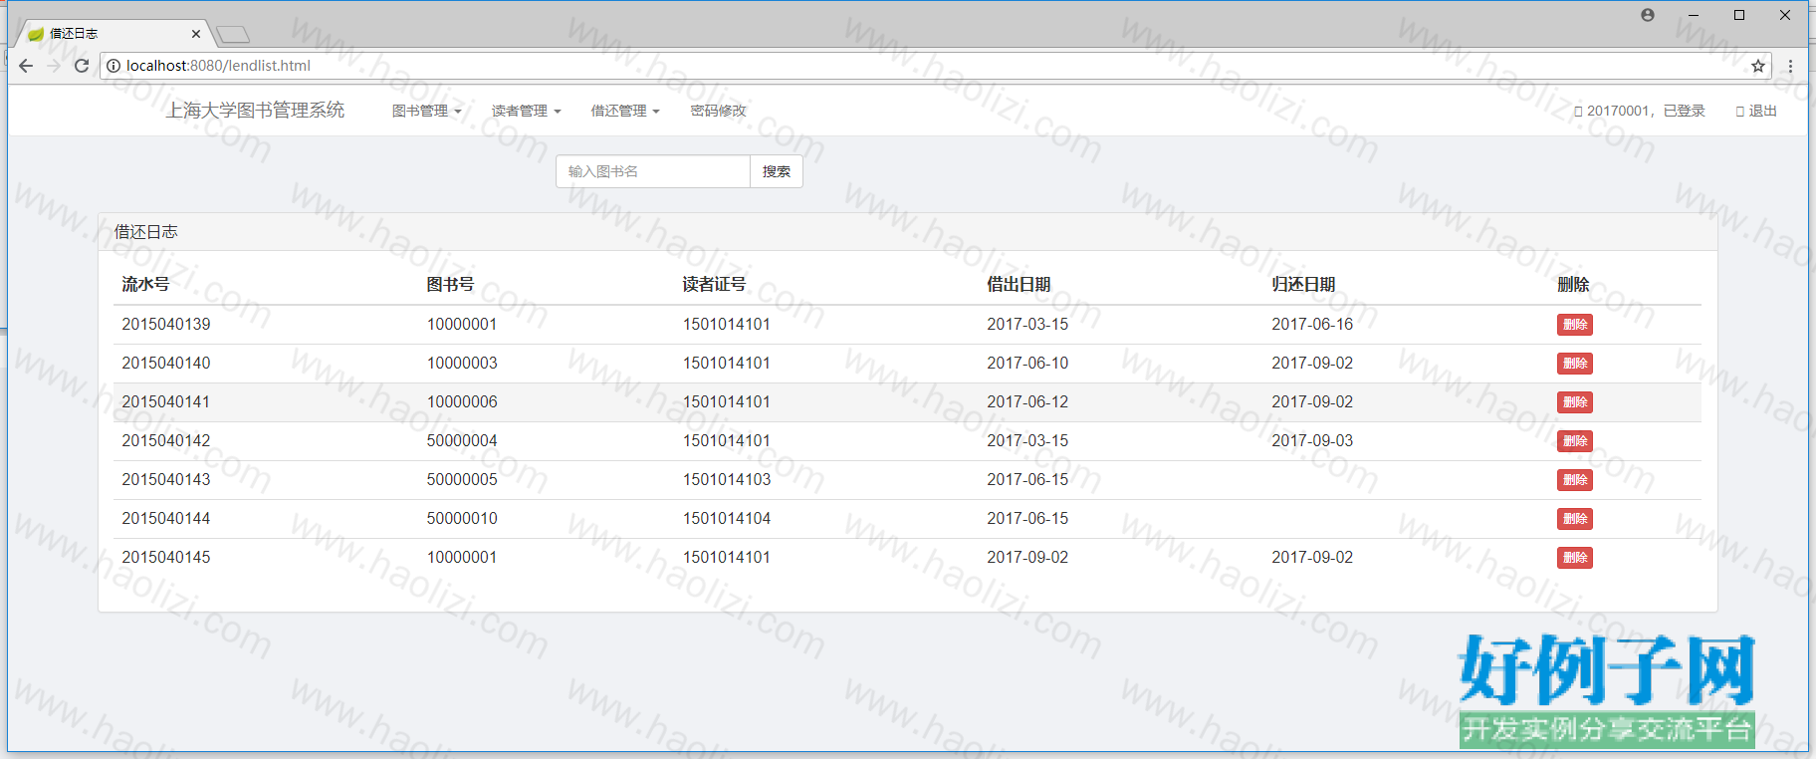
Task: Maximize the browser window
Action: pyautogui.click(x=1739, y=15)
